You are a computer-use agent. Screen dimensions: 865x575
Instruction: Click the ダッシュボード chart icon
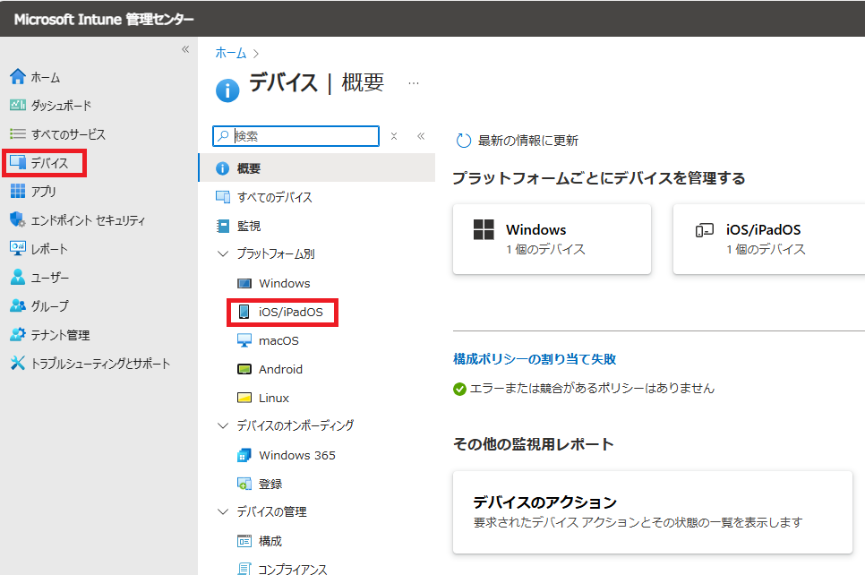pos(18,105)
